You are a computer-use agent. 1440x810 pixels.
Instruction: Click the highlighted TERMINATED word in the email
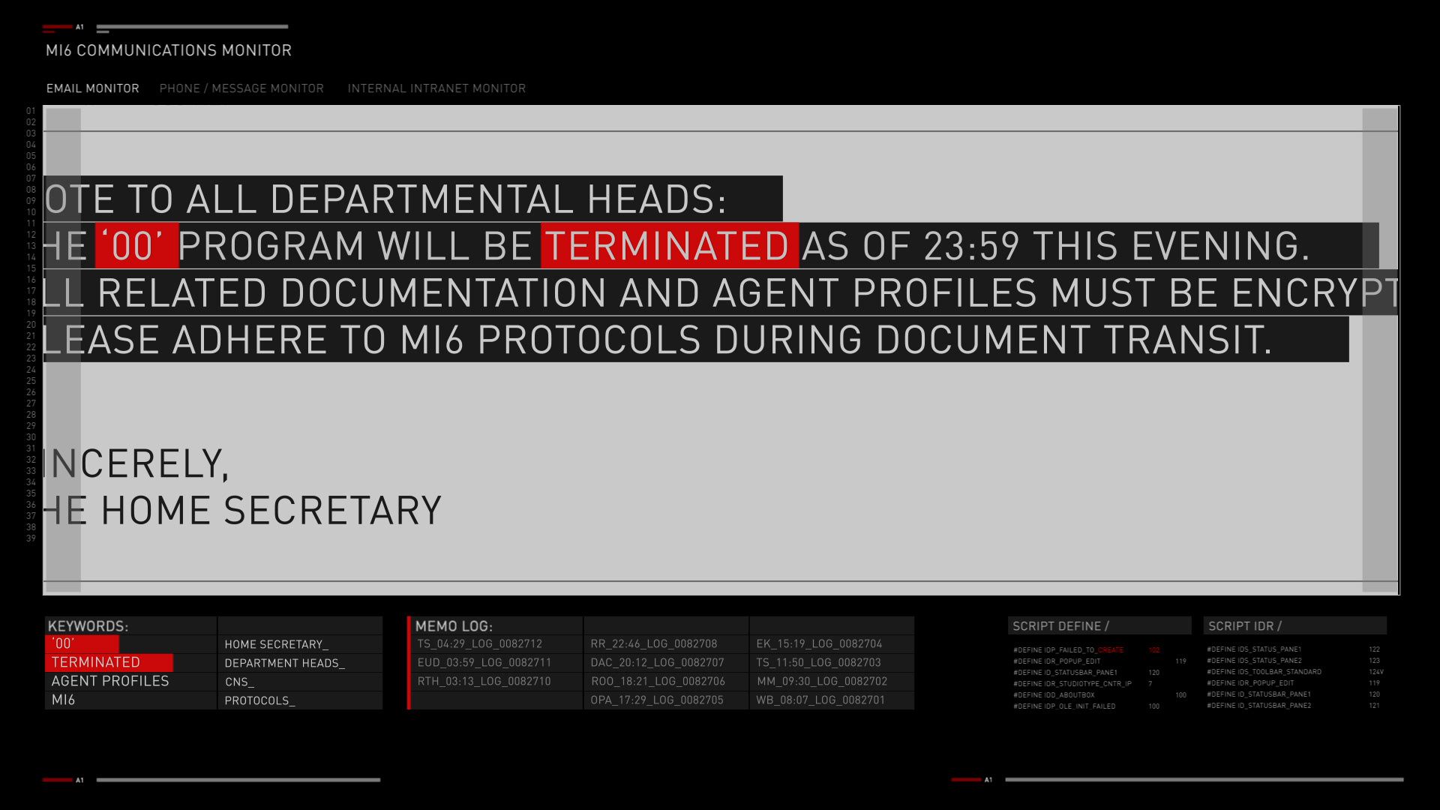(x=669, y=246)
